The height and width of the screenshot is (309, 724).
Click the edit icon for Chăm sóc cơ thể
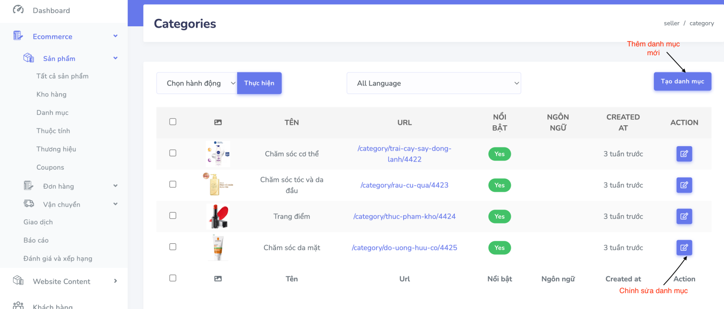(684, 154)
